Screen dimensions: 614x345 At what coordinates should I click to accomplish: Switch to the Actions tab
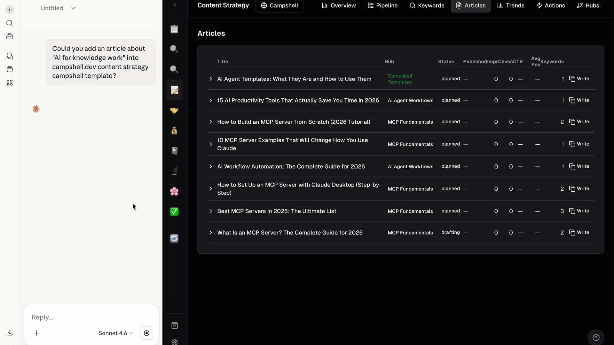pyautogui.click(x=551, y=5)
